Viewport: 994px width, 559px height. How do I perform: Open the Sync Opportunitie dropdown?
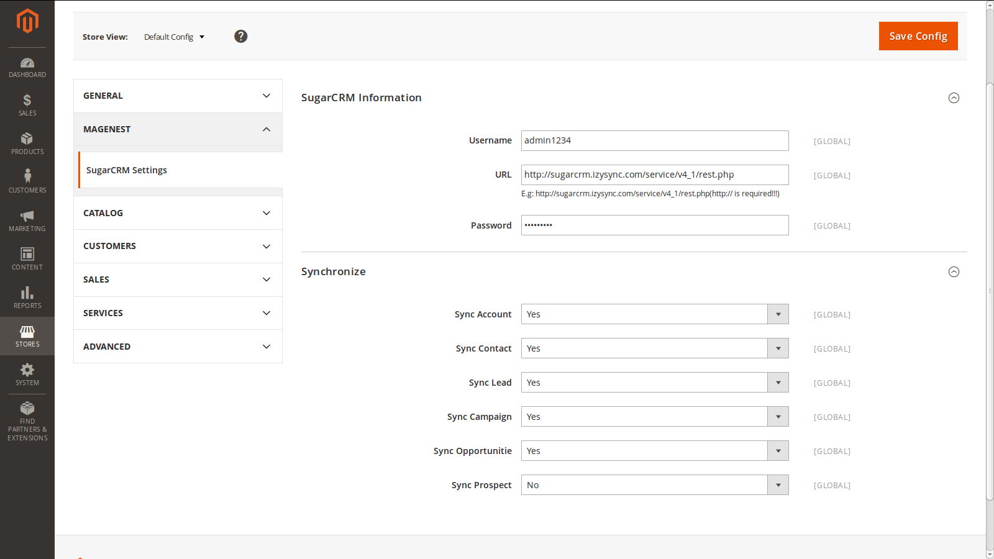pos(655,451)
